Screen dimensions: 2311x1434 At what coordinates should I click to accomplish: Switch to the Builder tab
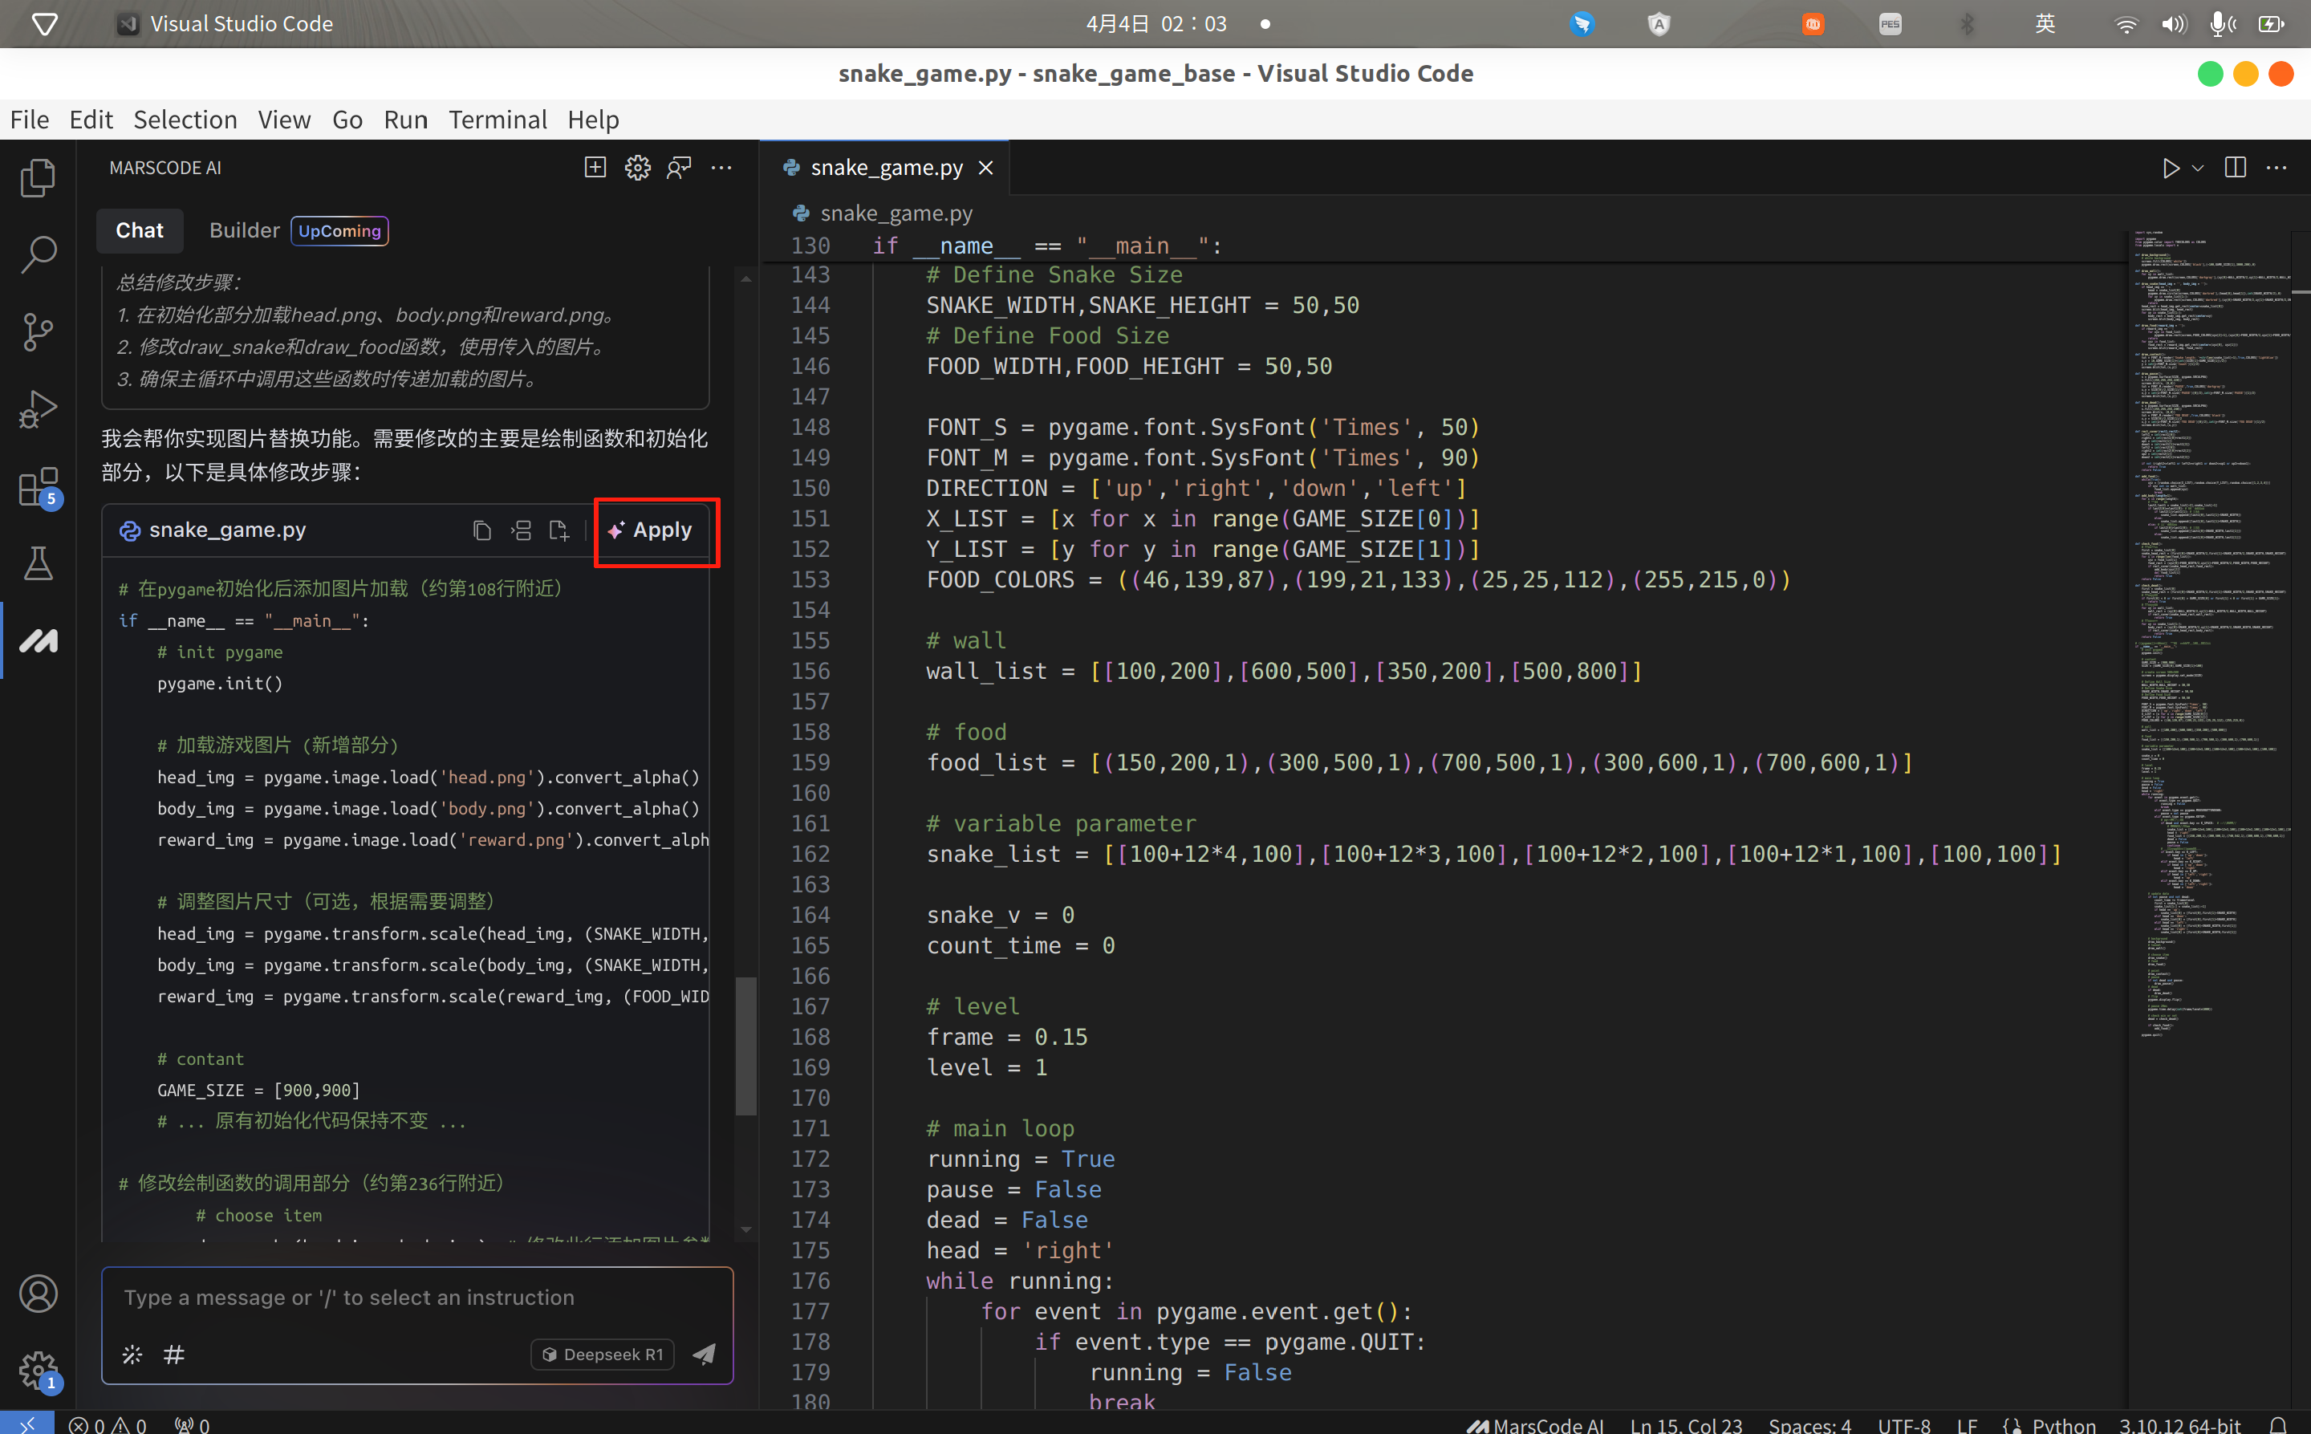[x=244, y=230]
